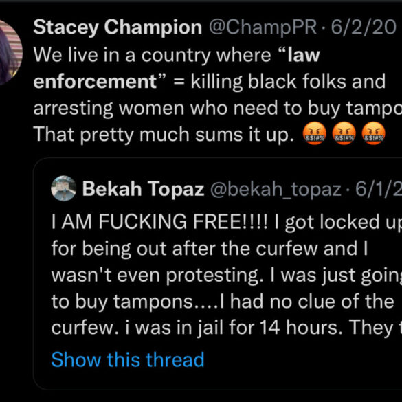Click the Stacey Champion display name
This screenshot has height=402, width=402.
coord(118,27)
